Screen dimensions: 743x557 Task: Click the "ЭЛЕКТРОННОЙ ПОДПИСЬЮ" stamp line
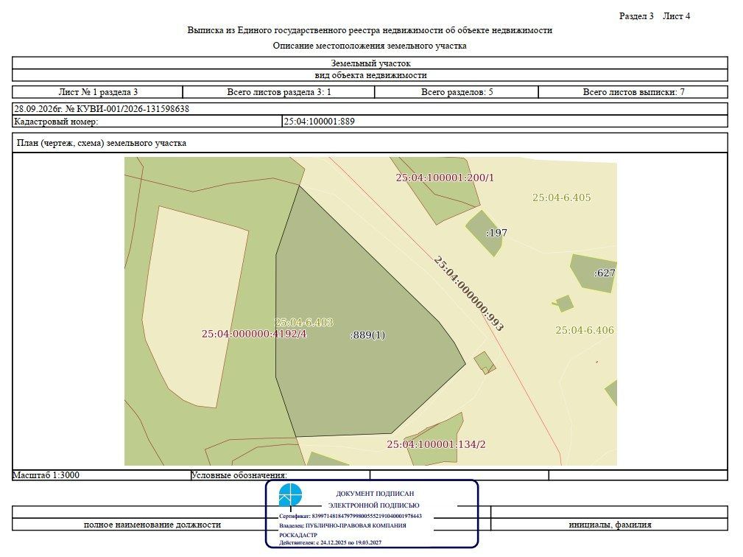pyautogui.click(x=374, y=505)
